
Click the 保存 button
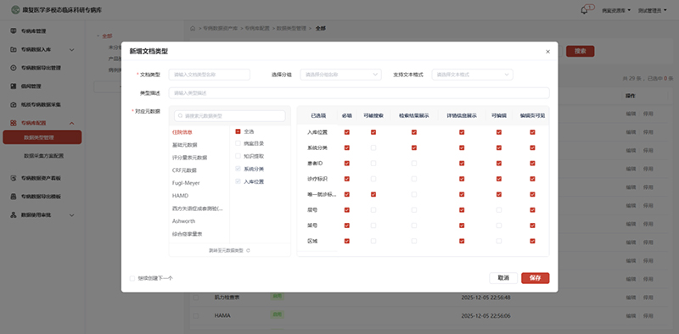536,278
